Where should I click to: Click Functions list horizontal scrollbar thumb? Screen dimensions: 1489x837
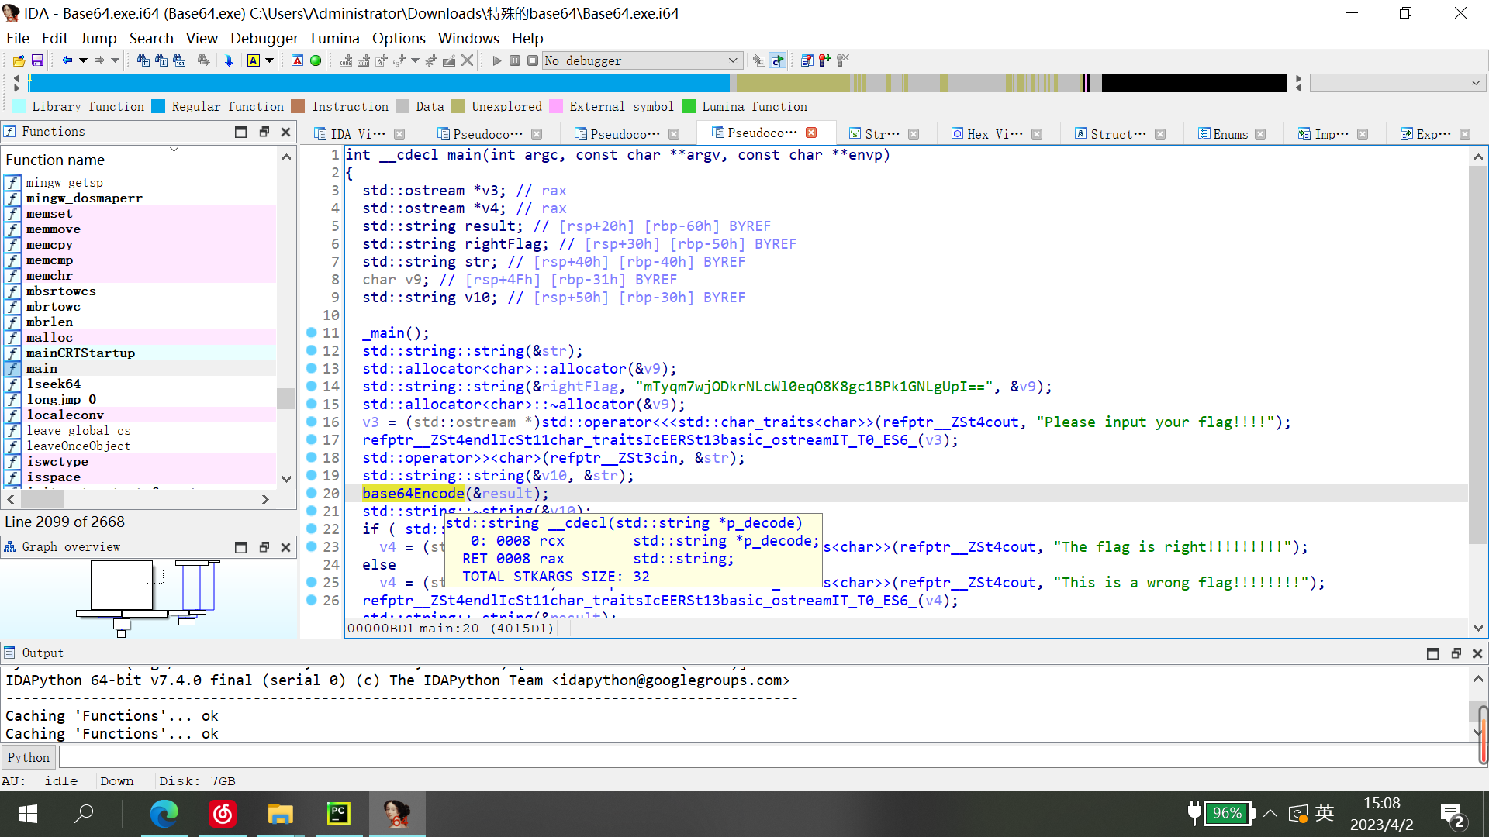point(42,500)
